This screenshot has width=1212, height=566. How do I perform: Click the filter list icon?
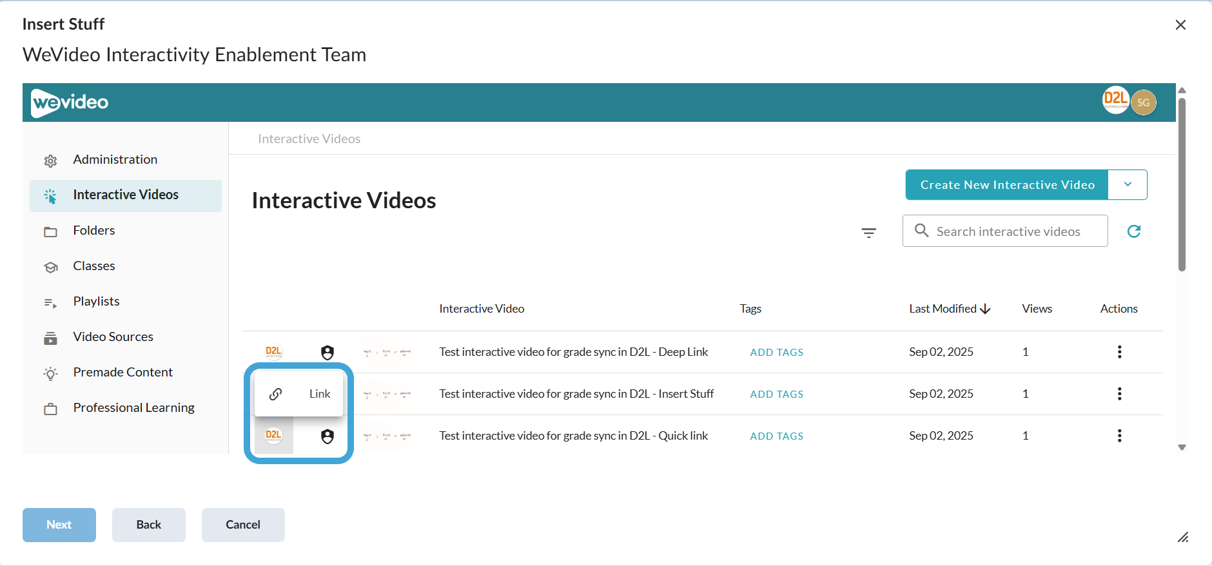[x=869, y=233]
